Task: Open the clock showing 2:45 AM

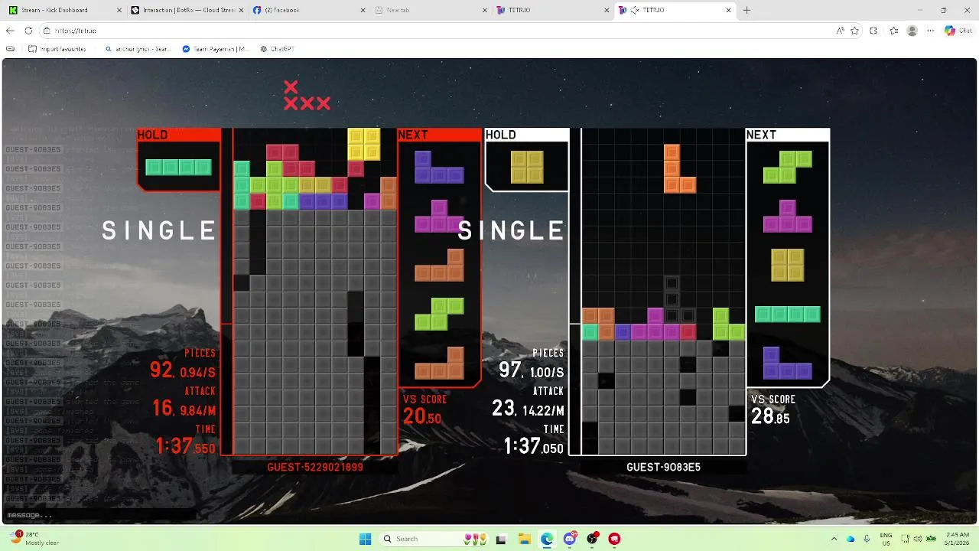Action: (956, 539)
